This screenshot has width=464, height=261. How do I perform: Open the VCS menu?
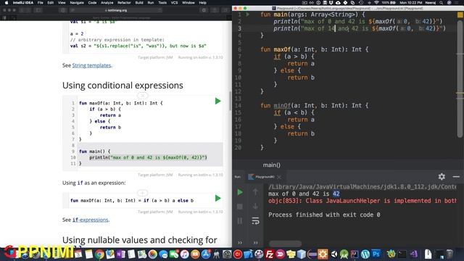174,3
